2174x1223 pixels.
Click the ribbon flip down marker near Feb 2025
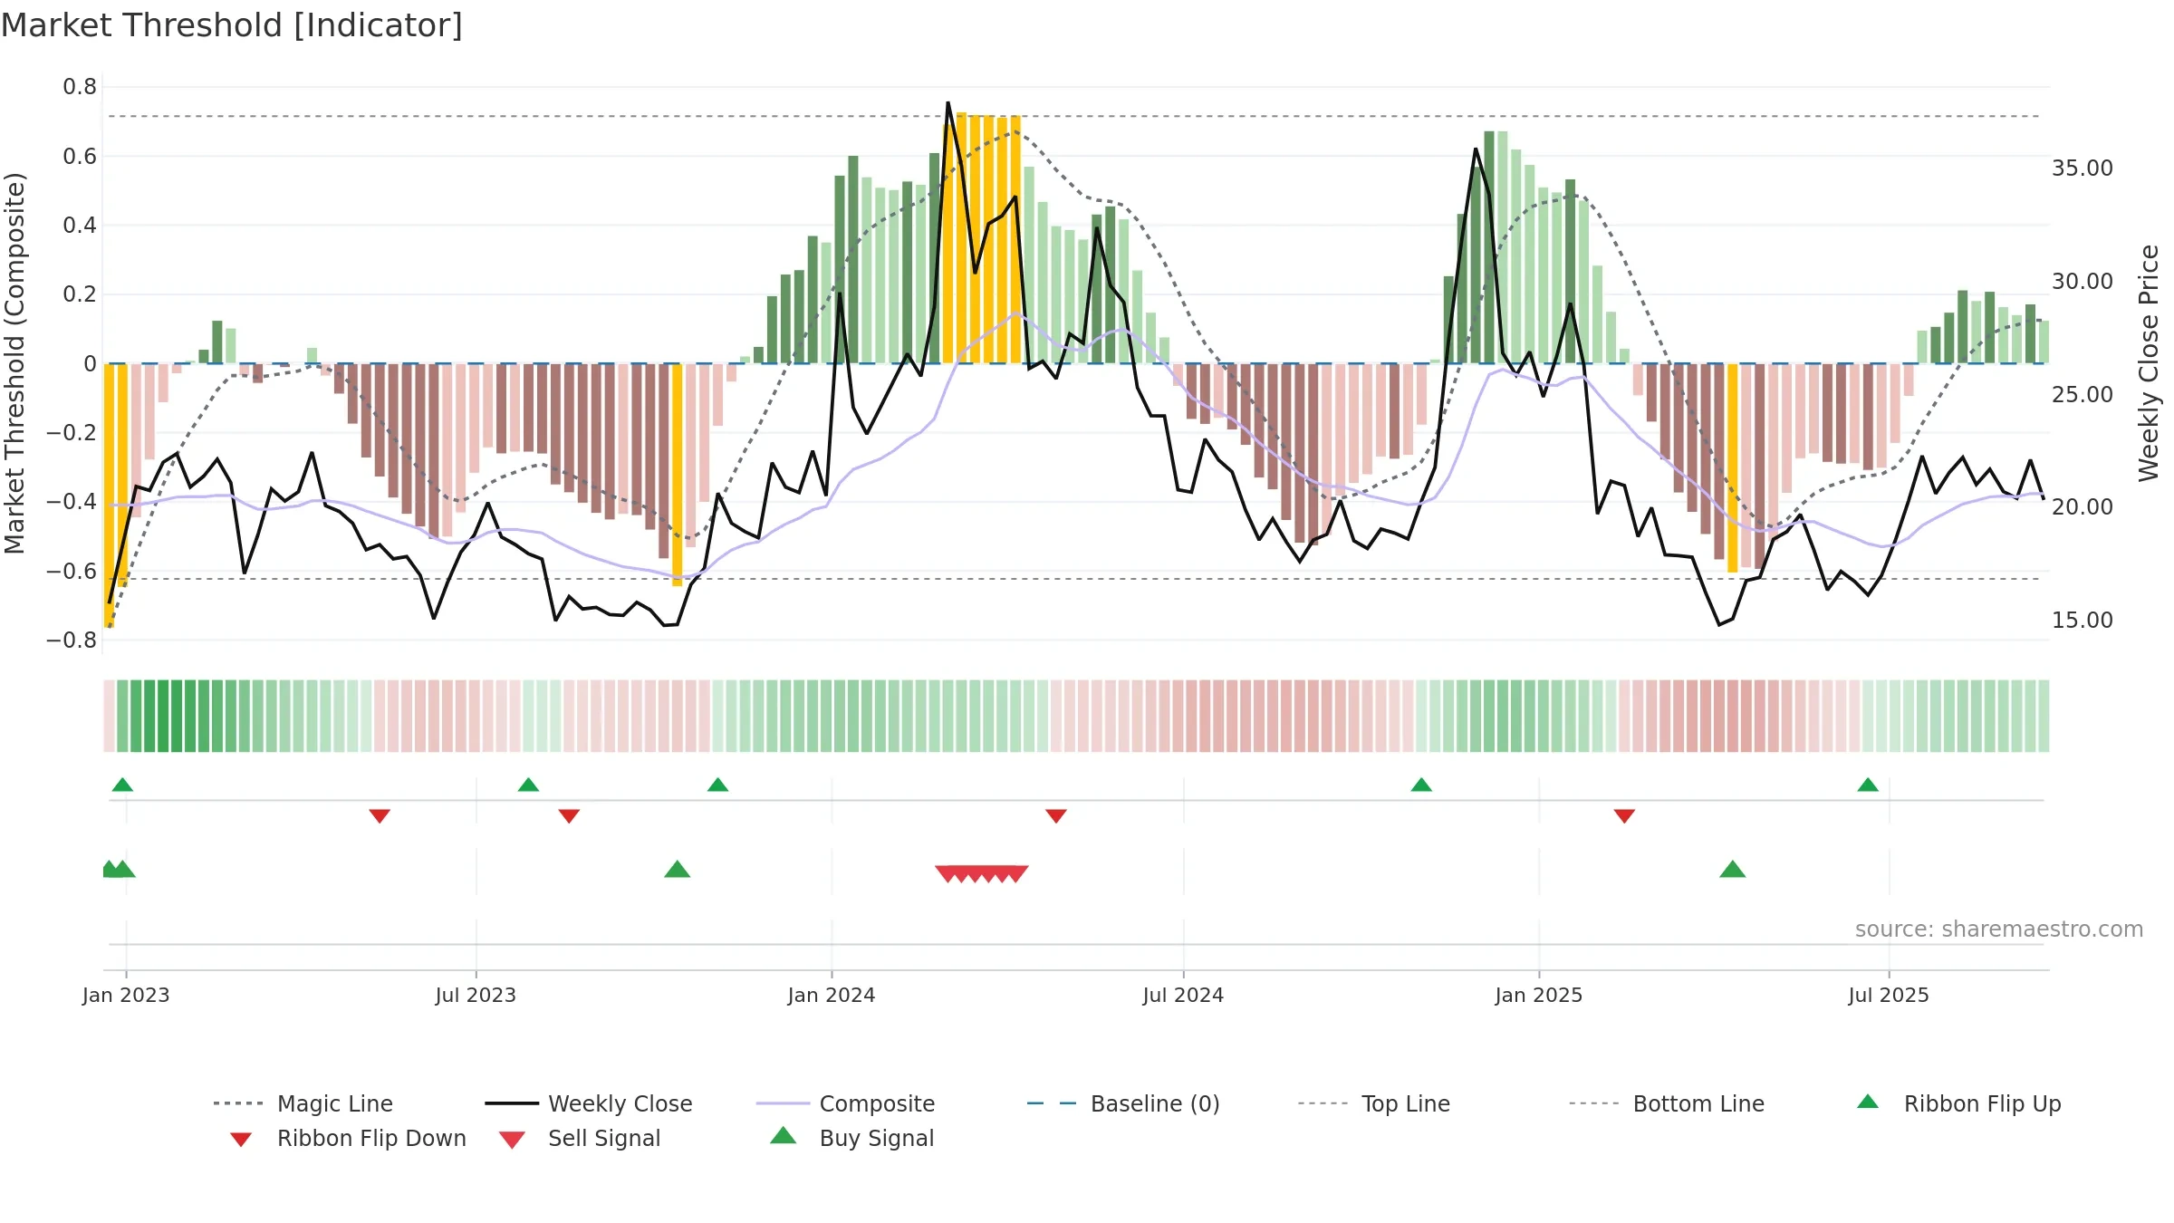pos(1624,816)
